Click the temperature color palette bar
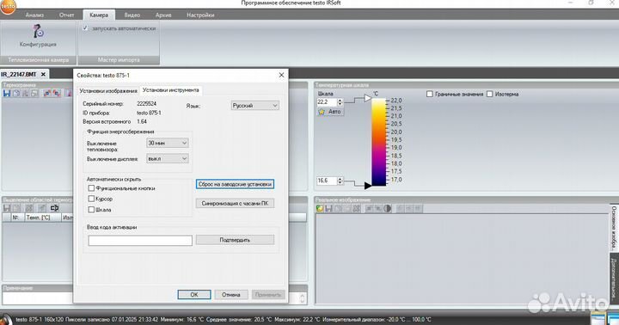Screen dimensions: 619x325 tap(378, 142)
